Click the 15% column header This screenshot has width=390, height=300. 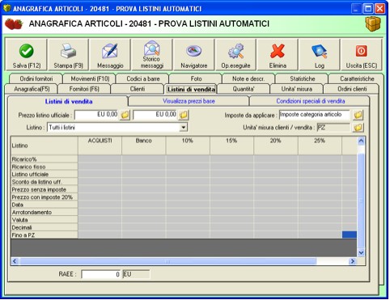point(231,146)
